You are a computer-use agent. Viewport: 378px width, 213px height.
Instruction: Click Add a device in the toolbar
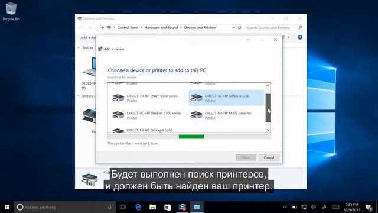pyautogui.click(x=88, y=37)
